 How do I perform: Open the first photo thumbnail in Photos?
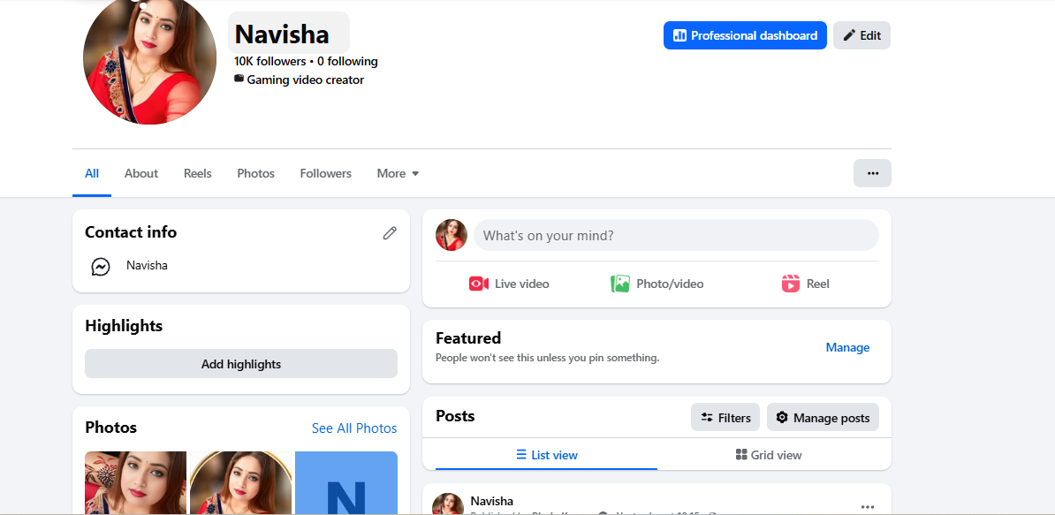(x=135, y=482)
